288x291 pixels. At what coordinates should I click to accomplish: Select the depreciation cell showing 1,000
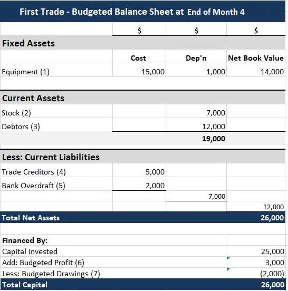tap(196, 72)
